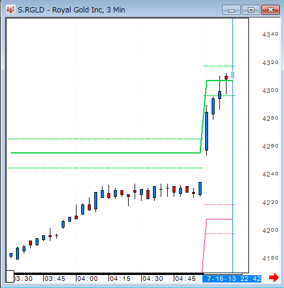284x288 pixels.
Task: Click the 4180 price scale label
Action: point(270,258)
